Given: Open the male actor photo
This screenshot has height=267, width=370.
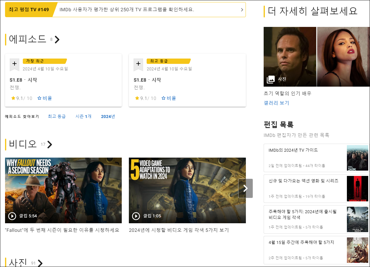Looking at the screenshot, I should coord(290,57).
